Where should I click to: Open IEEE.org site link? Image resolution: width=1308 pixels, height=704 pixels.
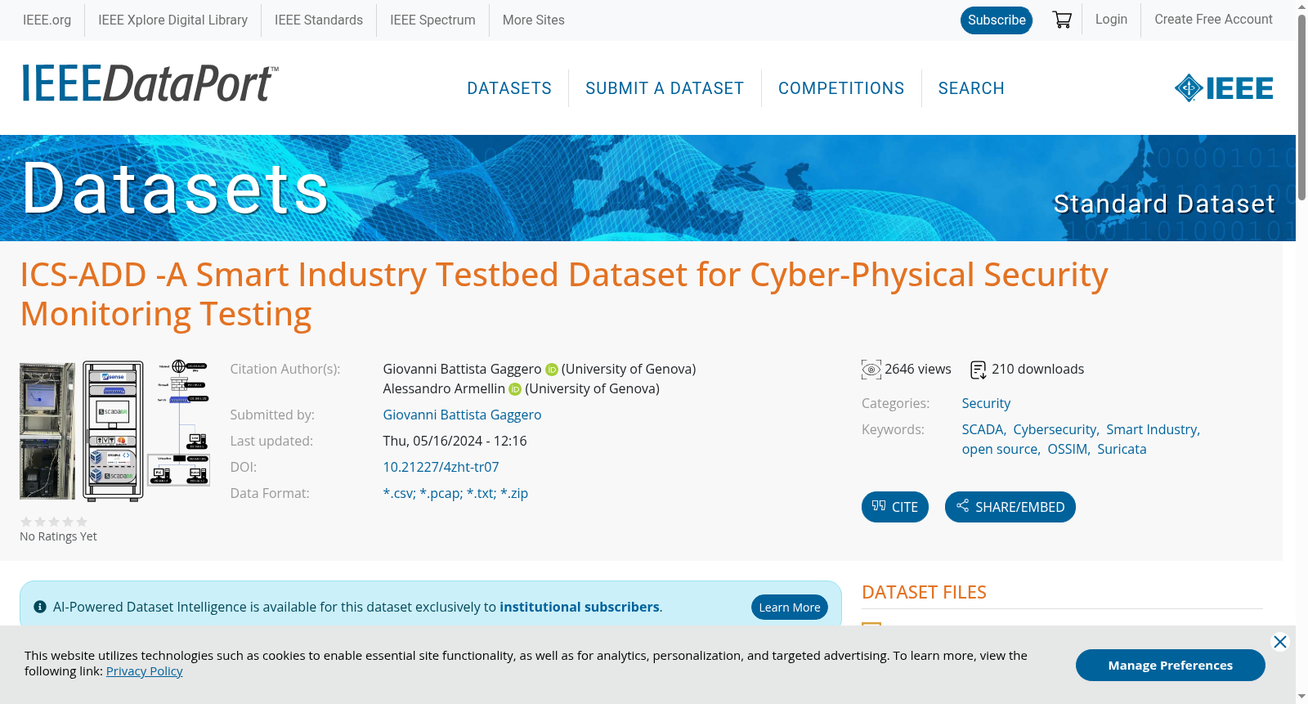tap(47, 20)
